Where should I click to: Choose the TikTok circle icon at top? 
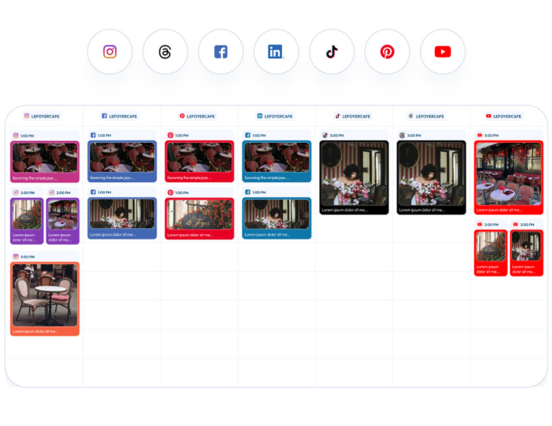pyautogui.click(x=332, y=52)
